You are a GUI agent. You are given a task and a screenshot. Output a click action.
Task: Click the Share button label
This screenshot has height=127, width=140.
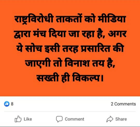pos(121,119)
